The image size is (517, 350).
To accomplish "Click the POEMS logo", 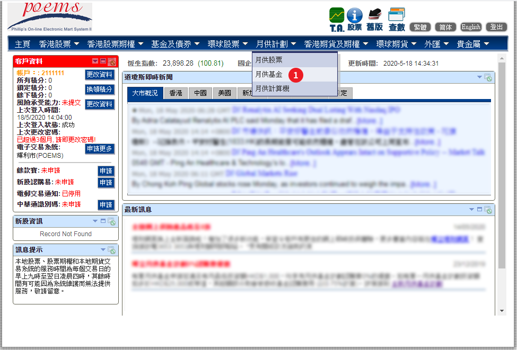I will click(x=50, y=17).
